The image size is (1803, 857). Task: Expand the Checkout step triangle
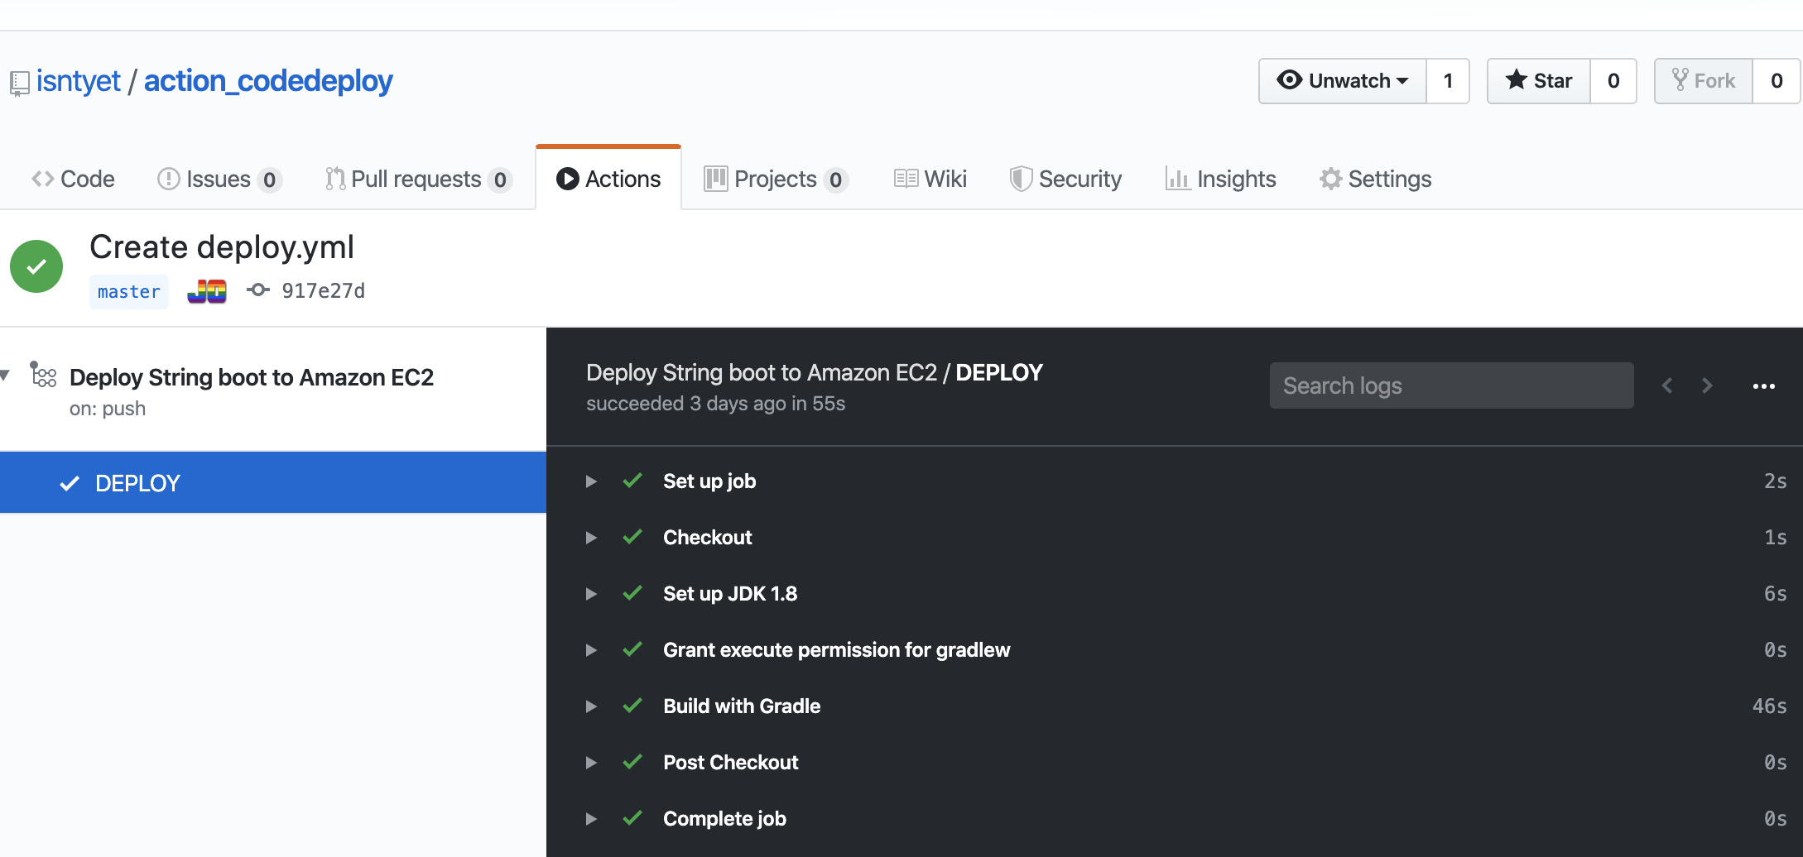point(591,538)
